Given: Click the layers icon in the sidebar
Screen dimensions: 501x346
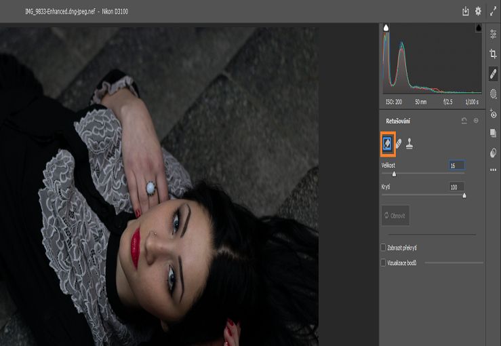Looking at the screenshot, I should tap(494, 133).
